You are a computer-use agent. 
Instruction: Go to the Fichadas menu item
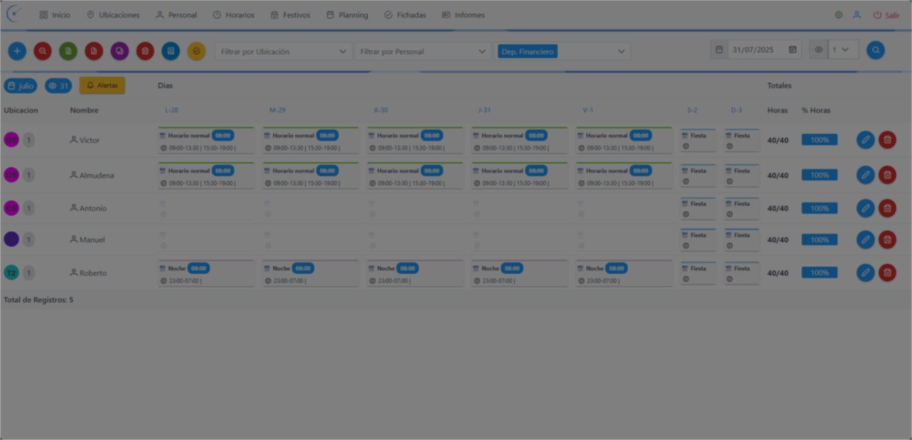(405, 15)
